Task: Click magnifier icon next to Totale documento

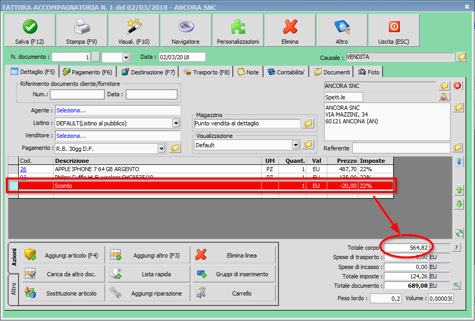Action: (x=456, y=285)
